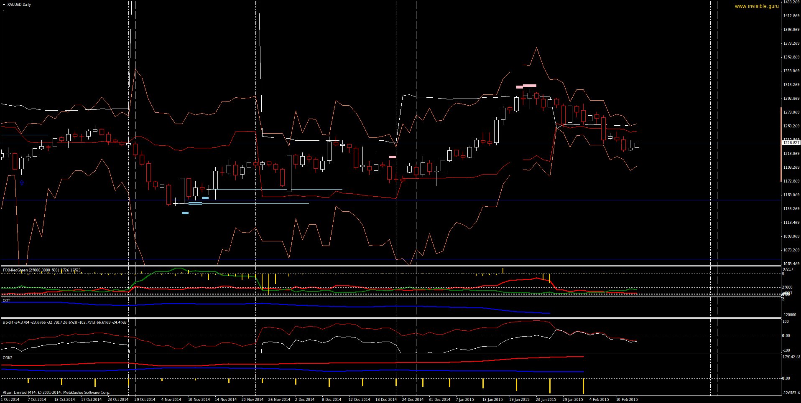Viewport: 801px width, 403px height.
Task: Select the blue up-arrow marker under early October candles
Action: (x=22, y=183)
